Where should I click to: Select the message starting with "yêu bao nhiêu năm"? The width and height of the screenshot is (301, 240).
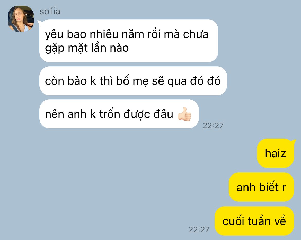click(x=129, y=41)
